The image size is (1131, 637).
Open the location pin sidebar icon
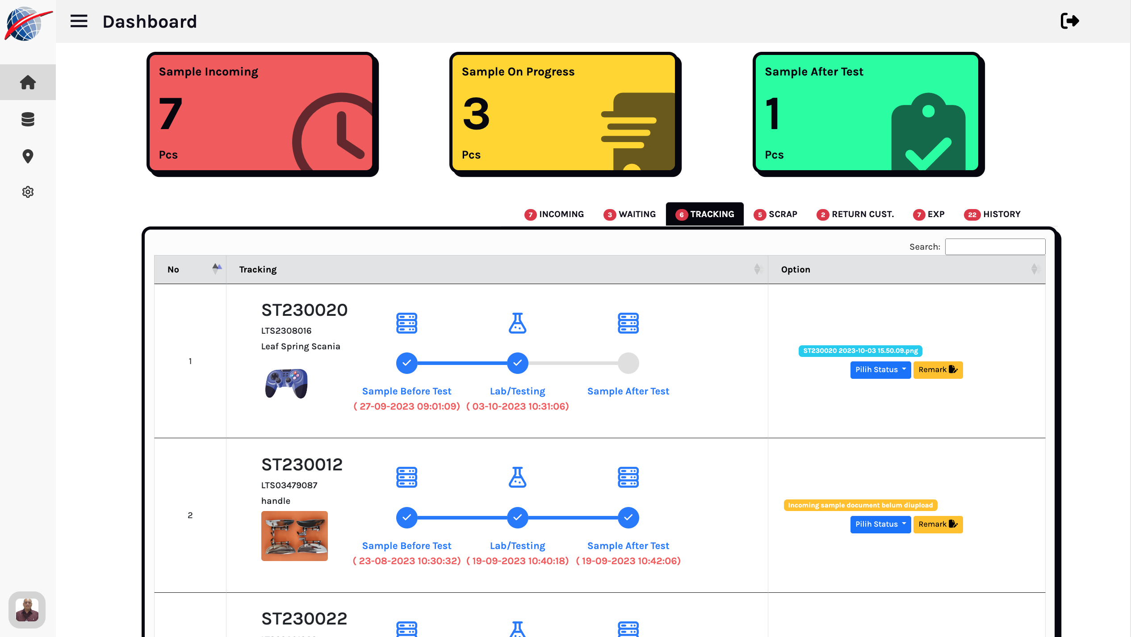(x=28, y=156)
